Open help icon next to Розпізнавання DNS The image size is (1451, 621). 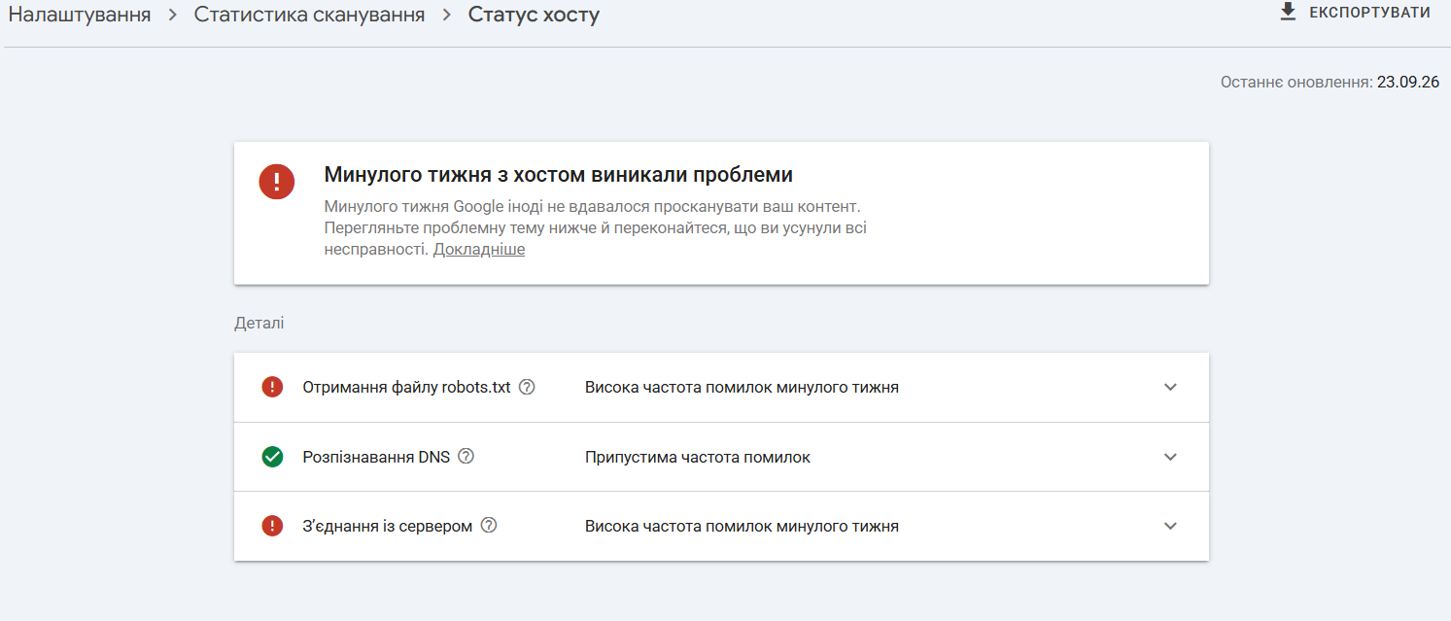[466, 456]
